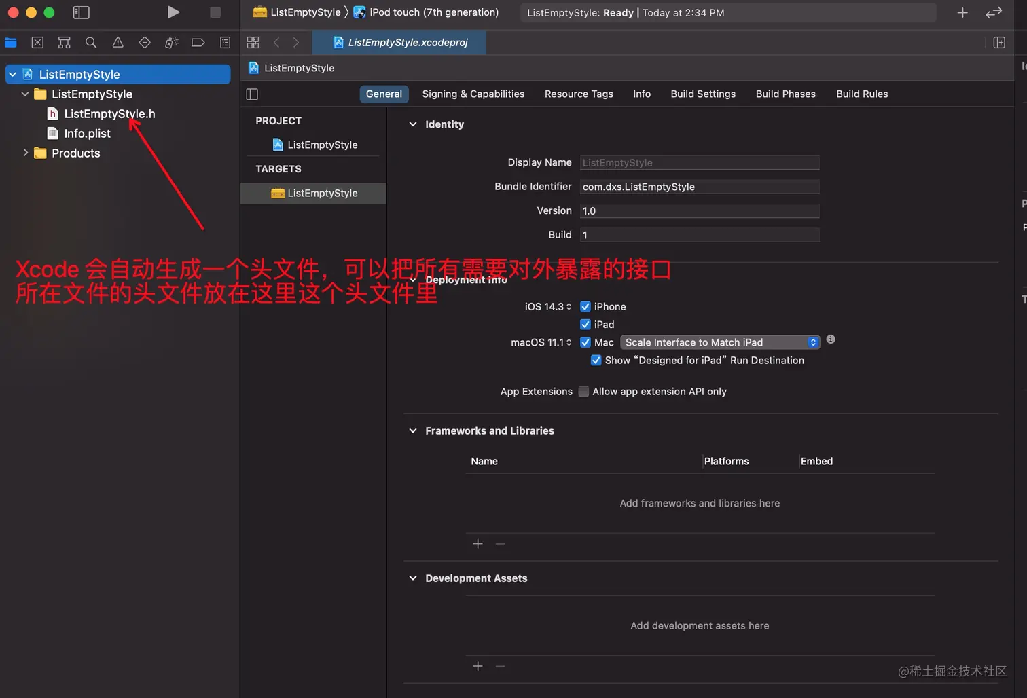The image size is (1027, 698).
Task: Change the iOS 14.3 deployment target
Action: [548, 307]
